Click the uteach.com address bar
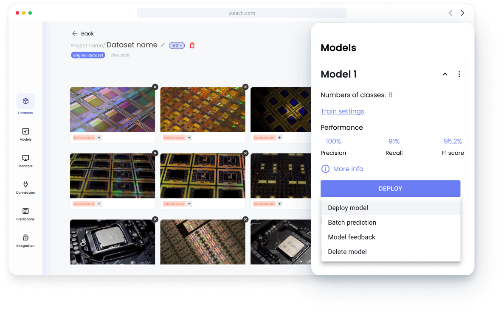 coord(242,13)
